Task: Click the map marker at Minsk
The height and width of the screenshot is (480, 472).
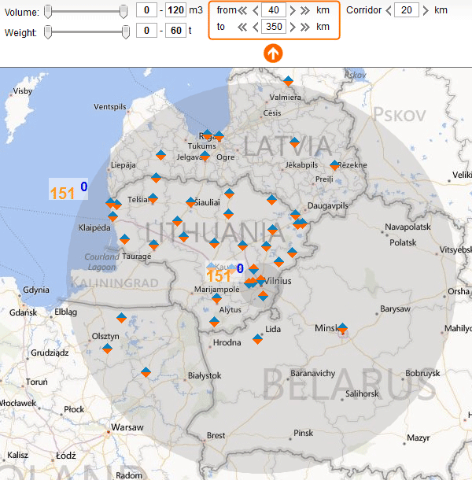Action: pos(342,328)
